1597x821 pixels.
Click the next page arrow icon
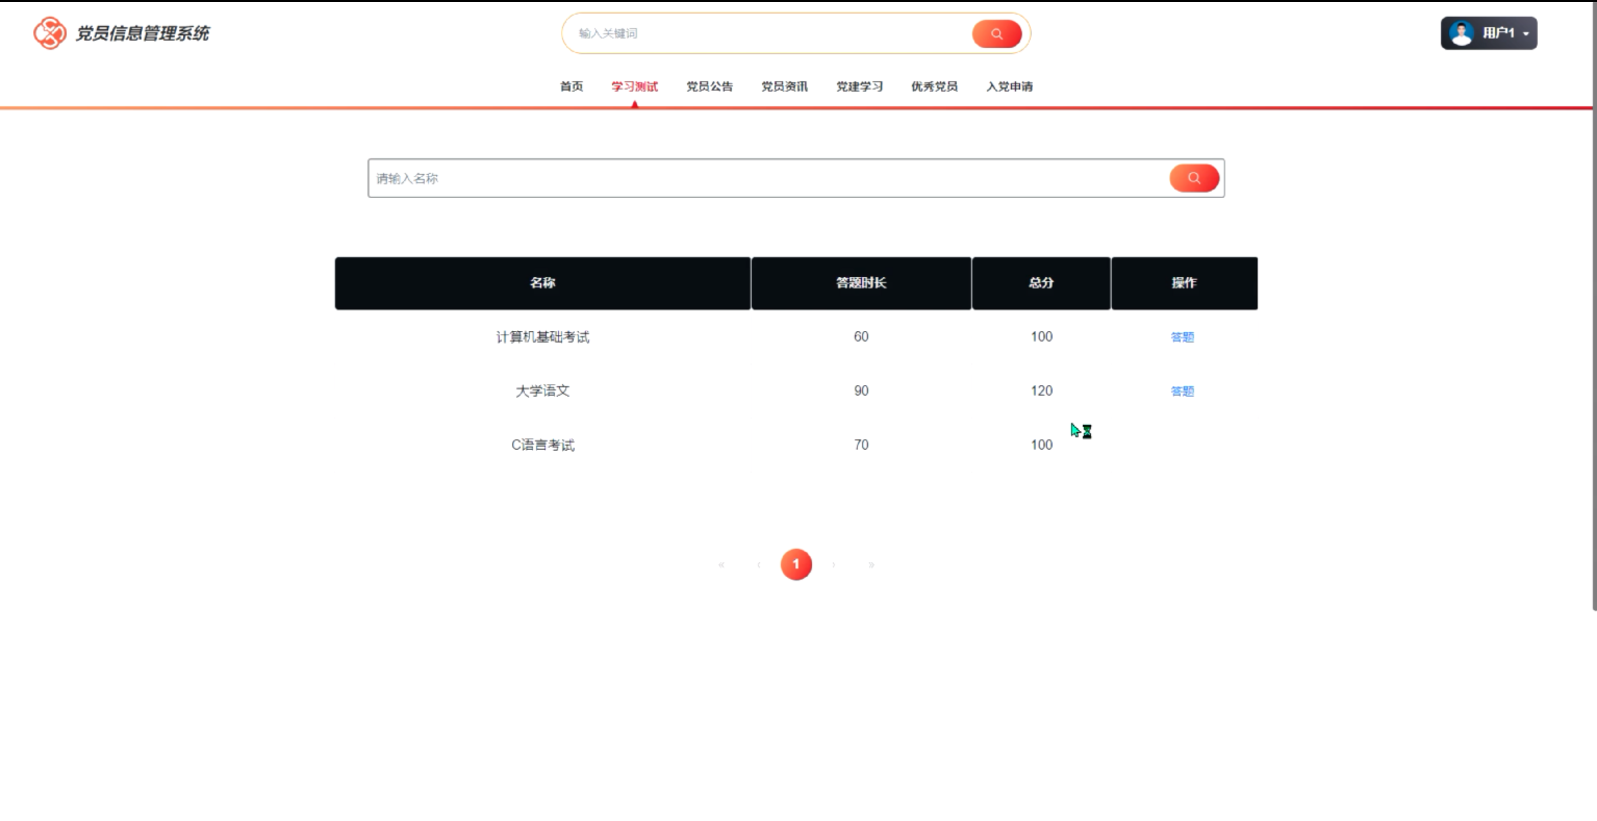click(x=833, y=565)
